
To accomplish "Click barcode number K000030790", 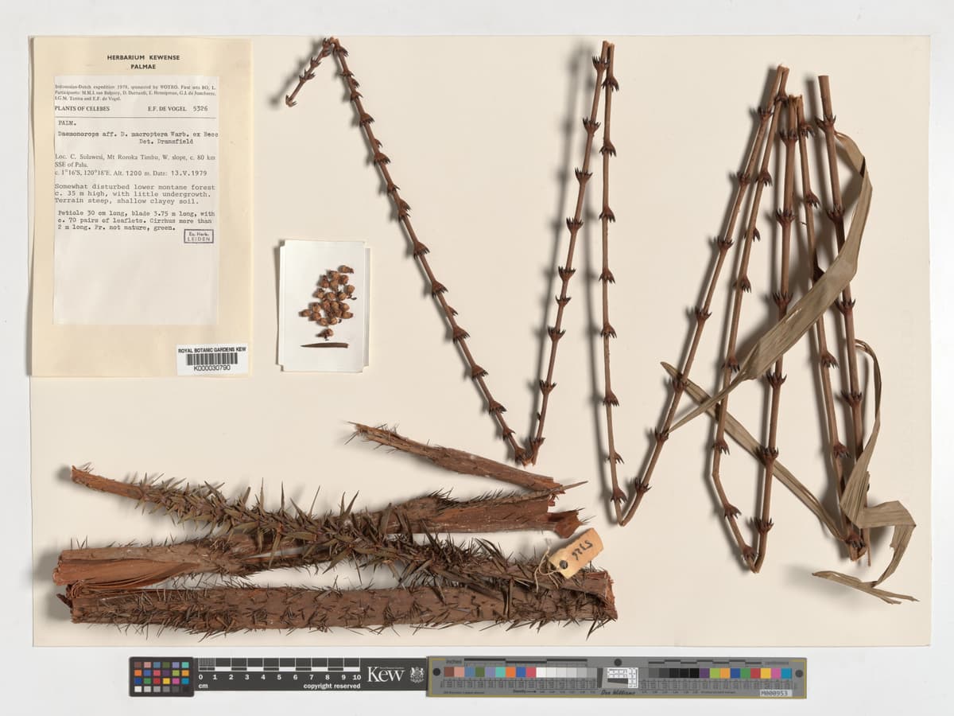I will pos(211,368).
